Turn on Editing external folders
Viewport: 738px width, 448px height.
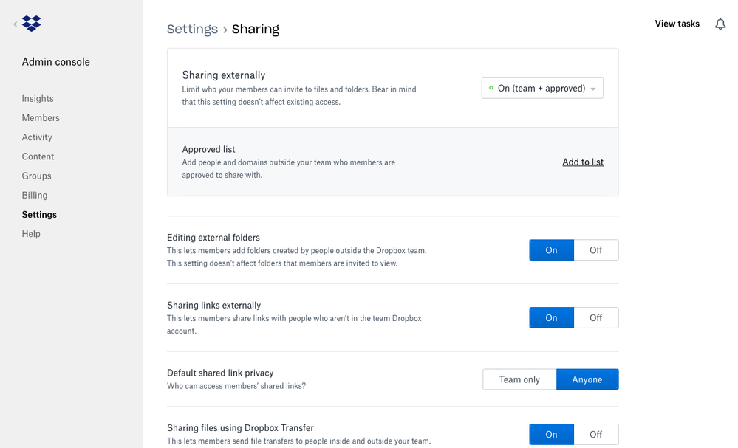click(551, 250)
